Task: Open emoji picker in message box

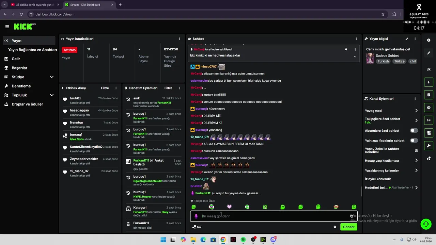Action: (x=352, y=216)
